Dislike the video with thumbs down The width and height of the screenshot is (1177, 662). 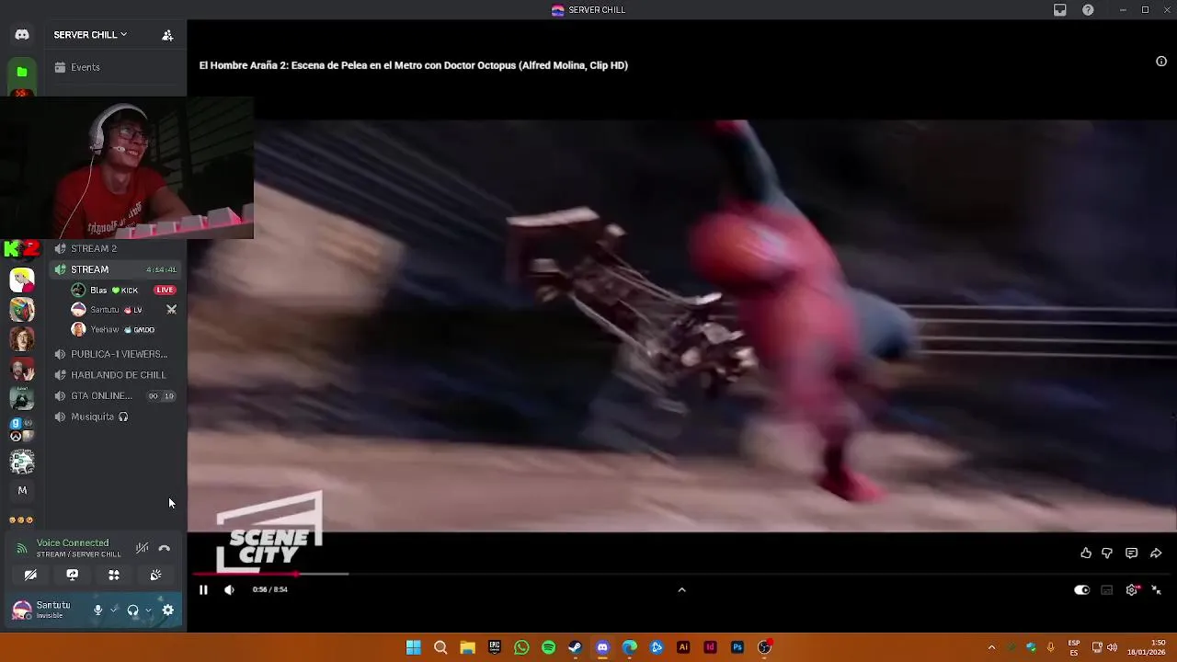click(1107, 553)
